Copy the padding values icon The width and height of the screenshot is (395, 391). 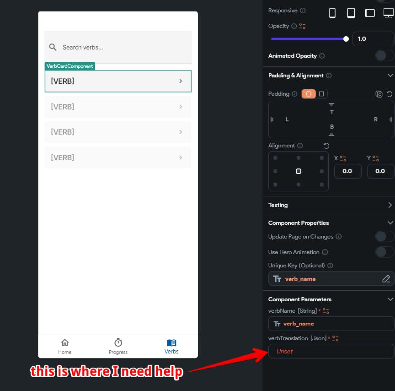coord(379,94)
